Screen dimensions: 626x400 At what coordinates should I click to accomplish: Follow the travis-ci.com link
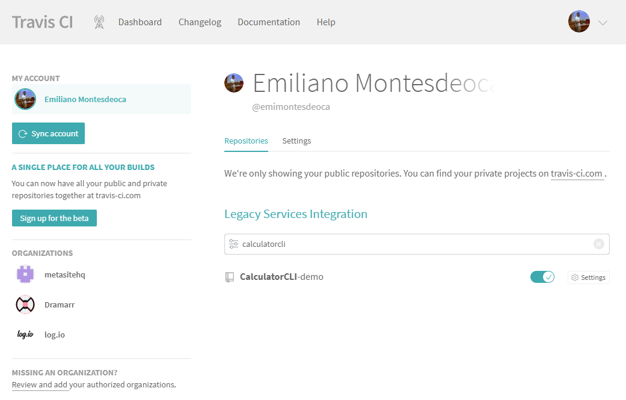tap(577, 174)
